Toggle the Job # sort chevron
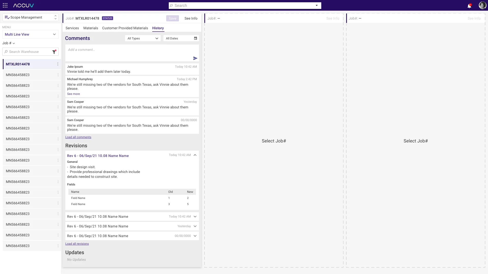Image resolution: width=488 pixels, height=274 pixels. pyautogui.click(x=14, y=43)
